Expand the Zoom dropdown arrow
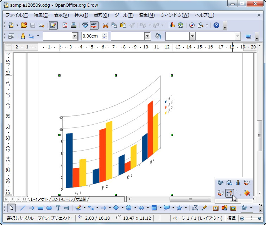 pyautogui.click(x=207, y=25)
